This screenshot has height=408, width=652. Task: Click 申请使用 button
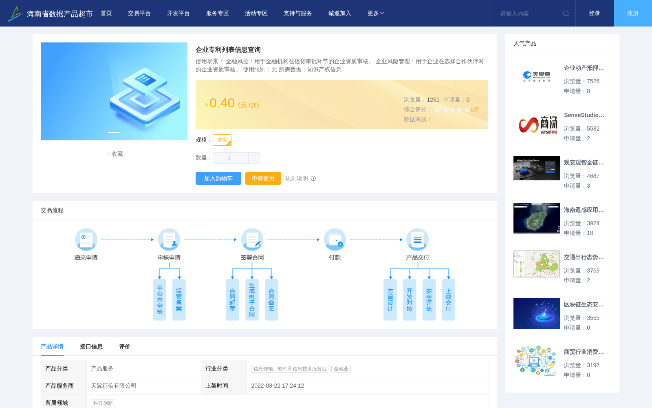point(263,178)
